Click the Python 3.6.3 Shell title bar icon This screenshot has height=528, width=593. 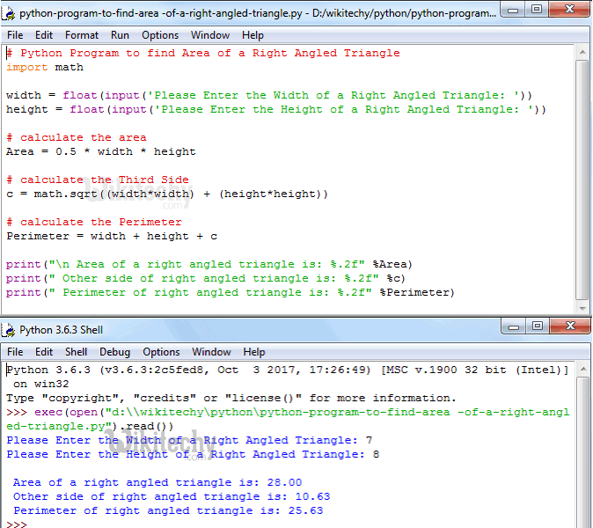(10, 330)
